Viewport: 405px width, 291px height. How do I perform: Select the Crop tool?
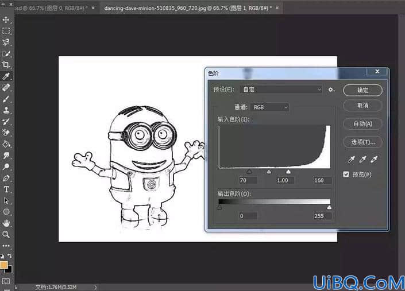(x=6, y=64)
